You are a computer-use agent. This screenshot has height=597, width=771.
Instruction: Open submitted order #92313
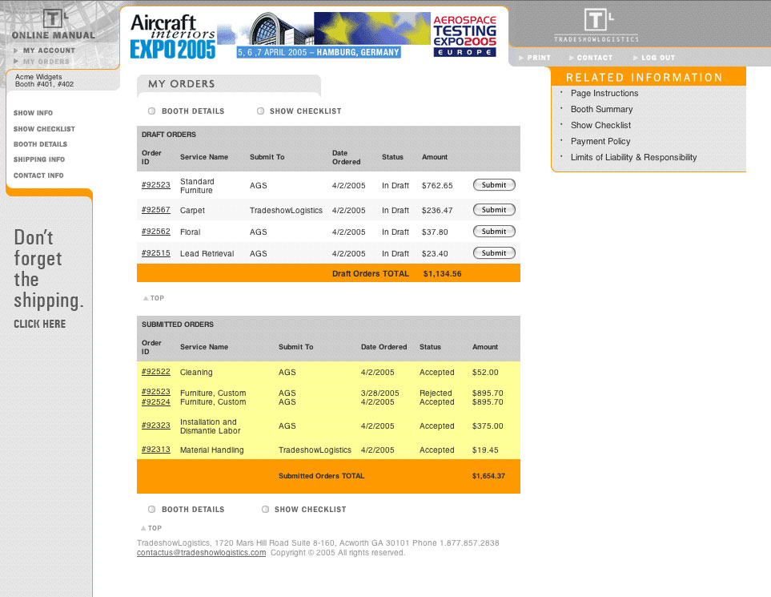[x=156, y=450]
